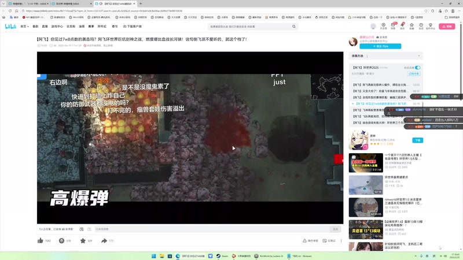The width and height of the screenshot is (463, 260).
Task: Open the 番剧 navigation item
Action: (x=35, y=27)
